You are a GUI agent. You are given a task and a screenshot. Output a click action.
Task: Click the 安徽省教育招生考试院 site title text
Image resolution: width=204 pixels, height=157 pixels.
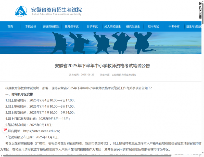(x=56, y=10)
